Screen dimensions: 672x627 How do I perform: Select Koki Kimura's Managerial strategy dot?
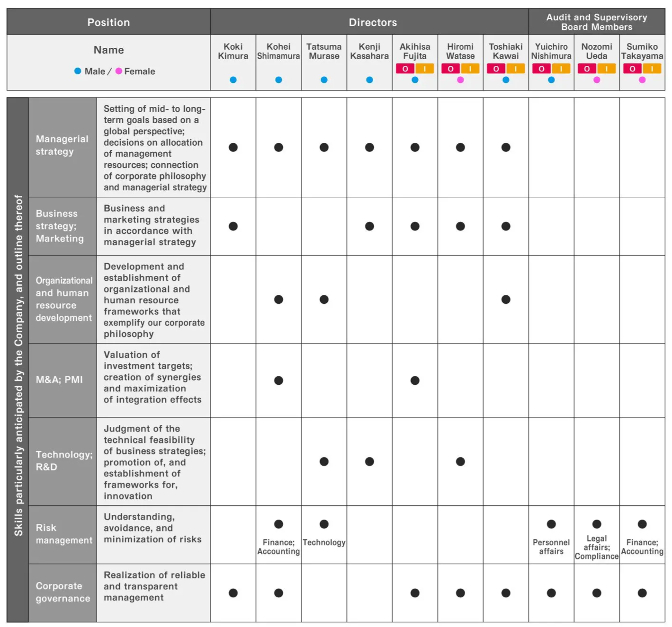[233, 148]
